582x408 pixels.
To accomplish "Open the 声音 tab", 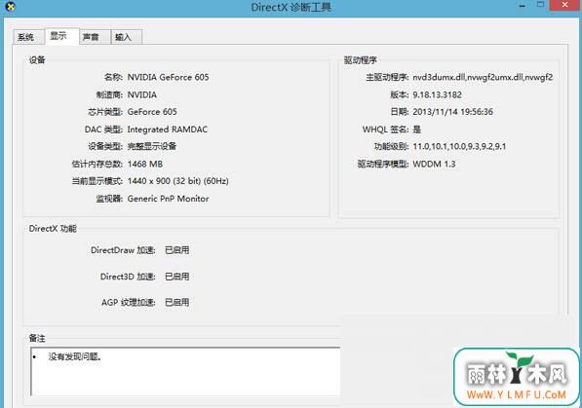I will pos(95,37).
